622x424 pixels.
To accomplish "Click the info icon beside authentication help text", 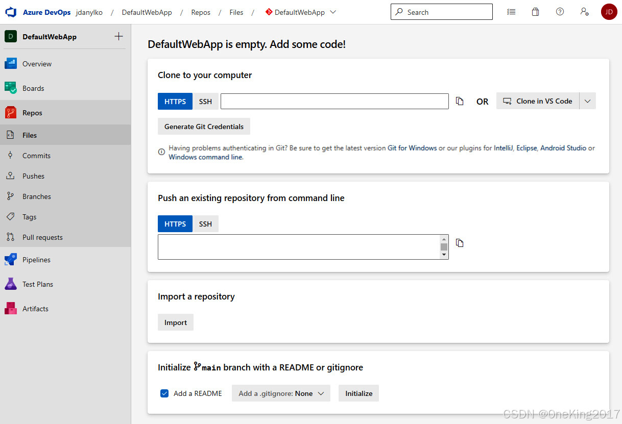I will coord(161,152).
